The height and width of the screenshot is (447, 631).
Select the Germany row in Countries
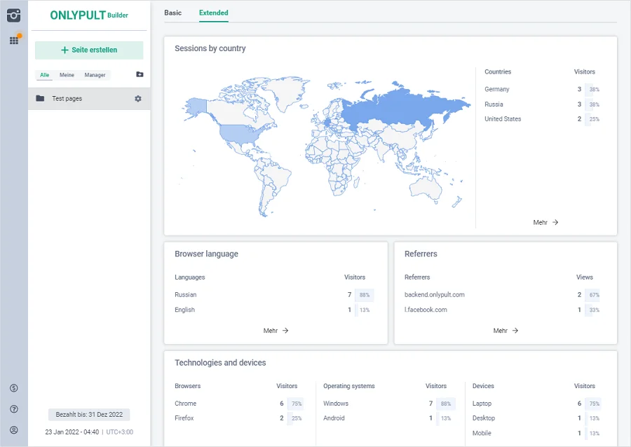[x=541, y=89]
